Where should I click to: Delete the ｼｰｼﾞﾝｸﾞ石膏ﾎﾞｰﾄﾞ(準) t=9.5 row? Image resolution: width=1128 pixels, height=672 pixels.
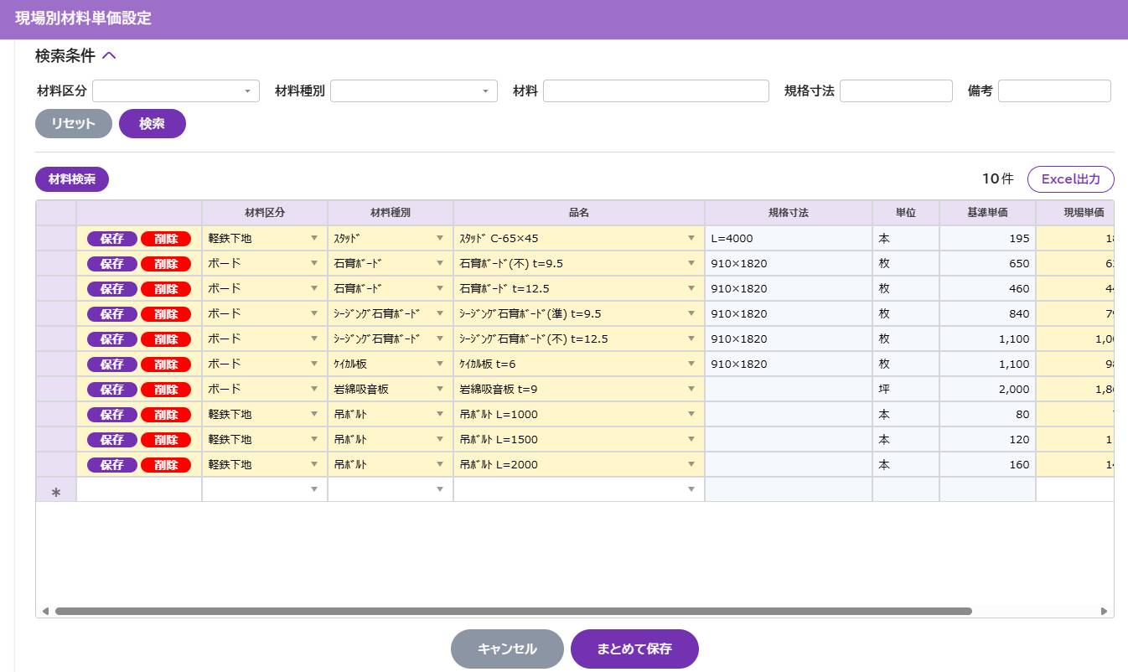pos(166,314)
